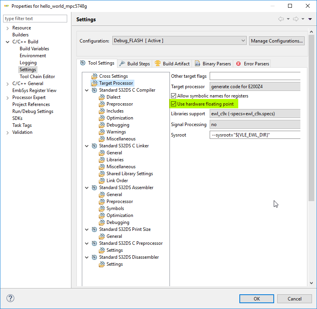Click the compiler Preprocessor folder icon

(x=102, y=104)
